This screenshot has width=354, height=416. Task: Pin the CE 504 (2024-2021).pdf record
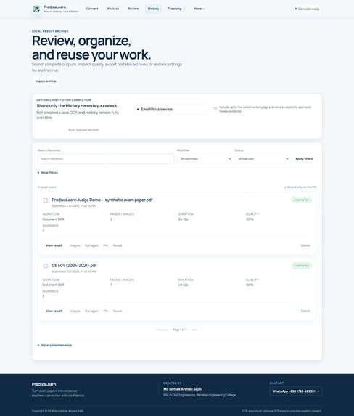tap(106, 311)
